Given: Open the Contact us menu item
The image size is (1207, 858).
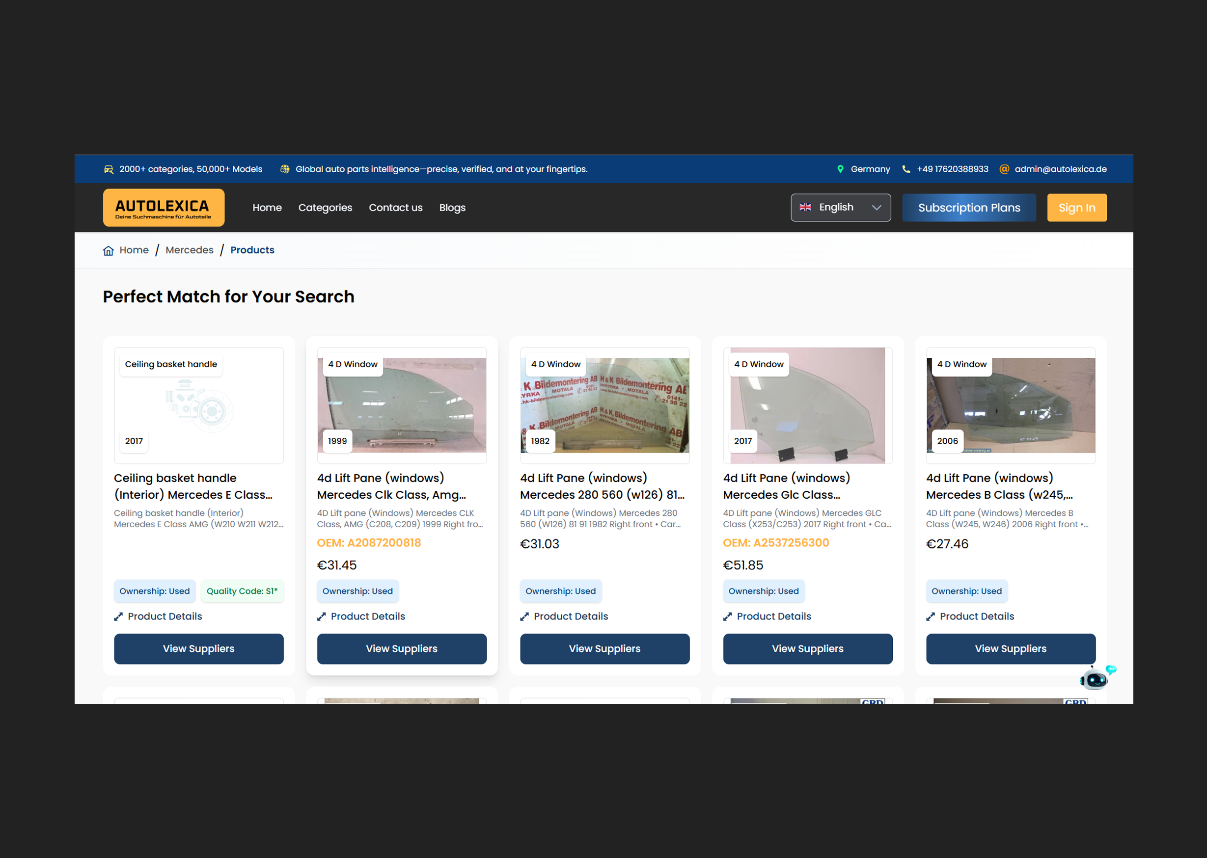Looking at the screenshot, I should pos(396,208).
